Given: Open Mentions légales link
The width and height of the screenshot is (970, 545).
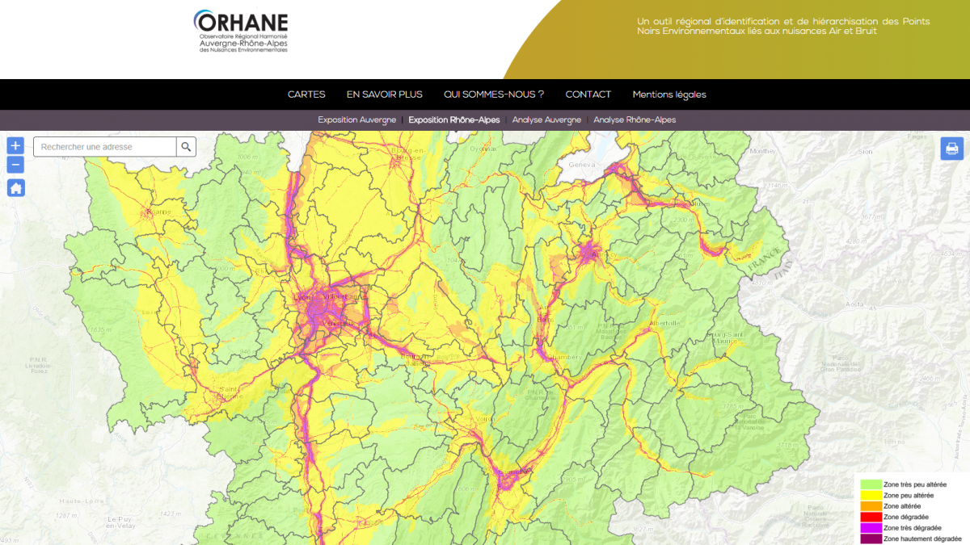Looking at the screenshot, I should [x=669, y=94].
